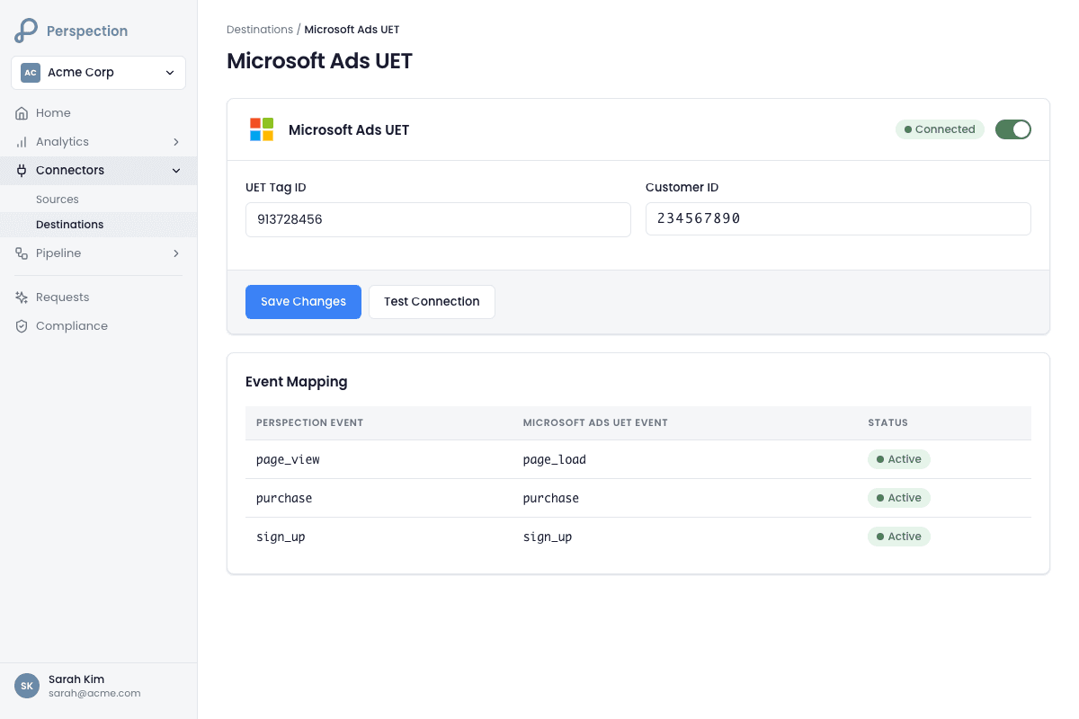The image size is (1079, 719).
Task: Click the Pipeline menu label
Action: 58,253
